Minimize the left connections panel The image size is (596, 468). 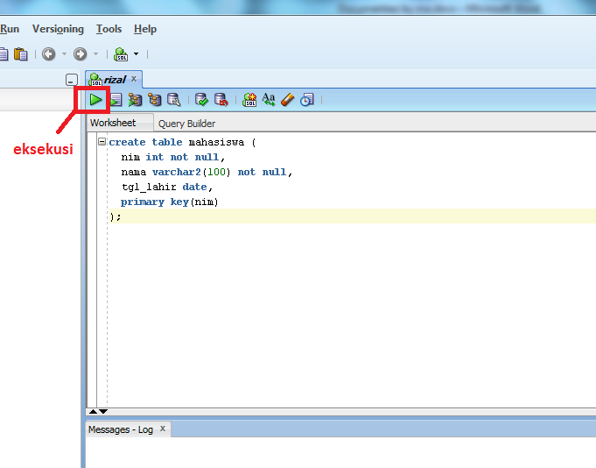point(72,80)
